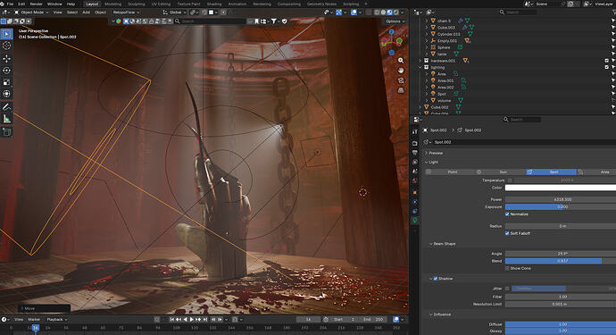Enable the Jitter checkbox
616x335 pixels.
point(508,289)
